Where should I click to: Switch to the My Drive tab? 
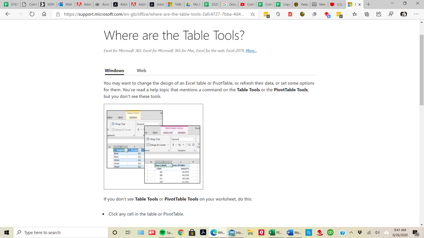pos(193,4)
